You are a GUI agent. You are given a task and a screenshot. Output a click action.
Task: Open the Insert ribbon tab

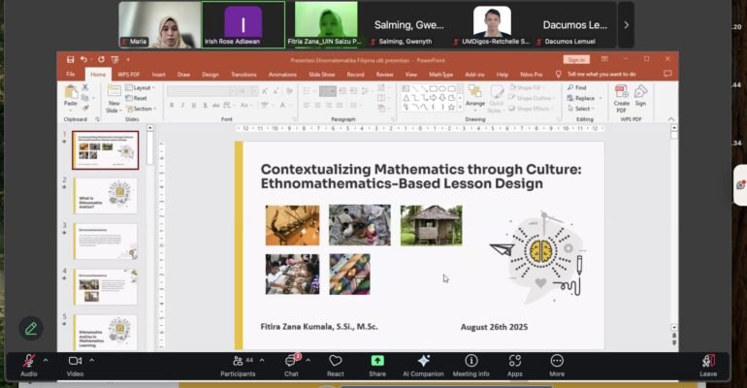(x=158, y=74)
